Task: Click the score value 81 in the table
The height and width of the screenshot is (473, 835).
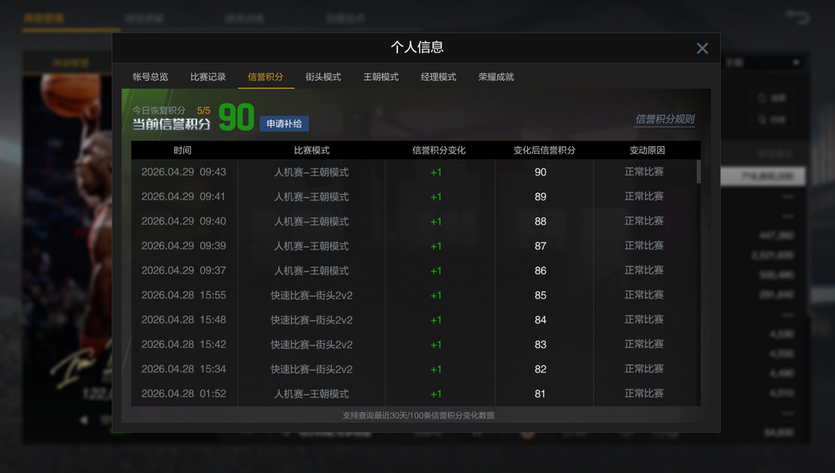Action: [540, 393]
